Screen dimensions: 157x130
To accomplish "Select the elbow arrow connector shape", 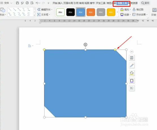I will tap(29, 10).
